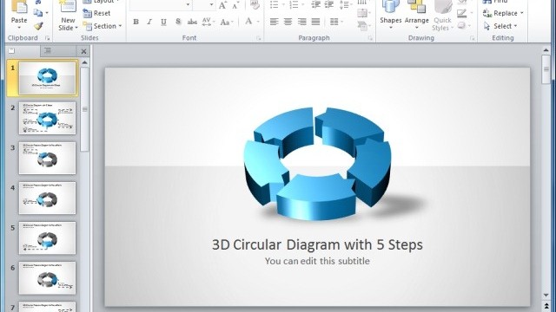Click the Character Spacing AV icon
Image resolution: width=556 pixels, height=312 pixels.
(x=207, y=22)
